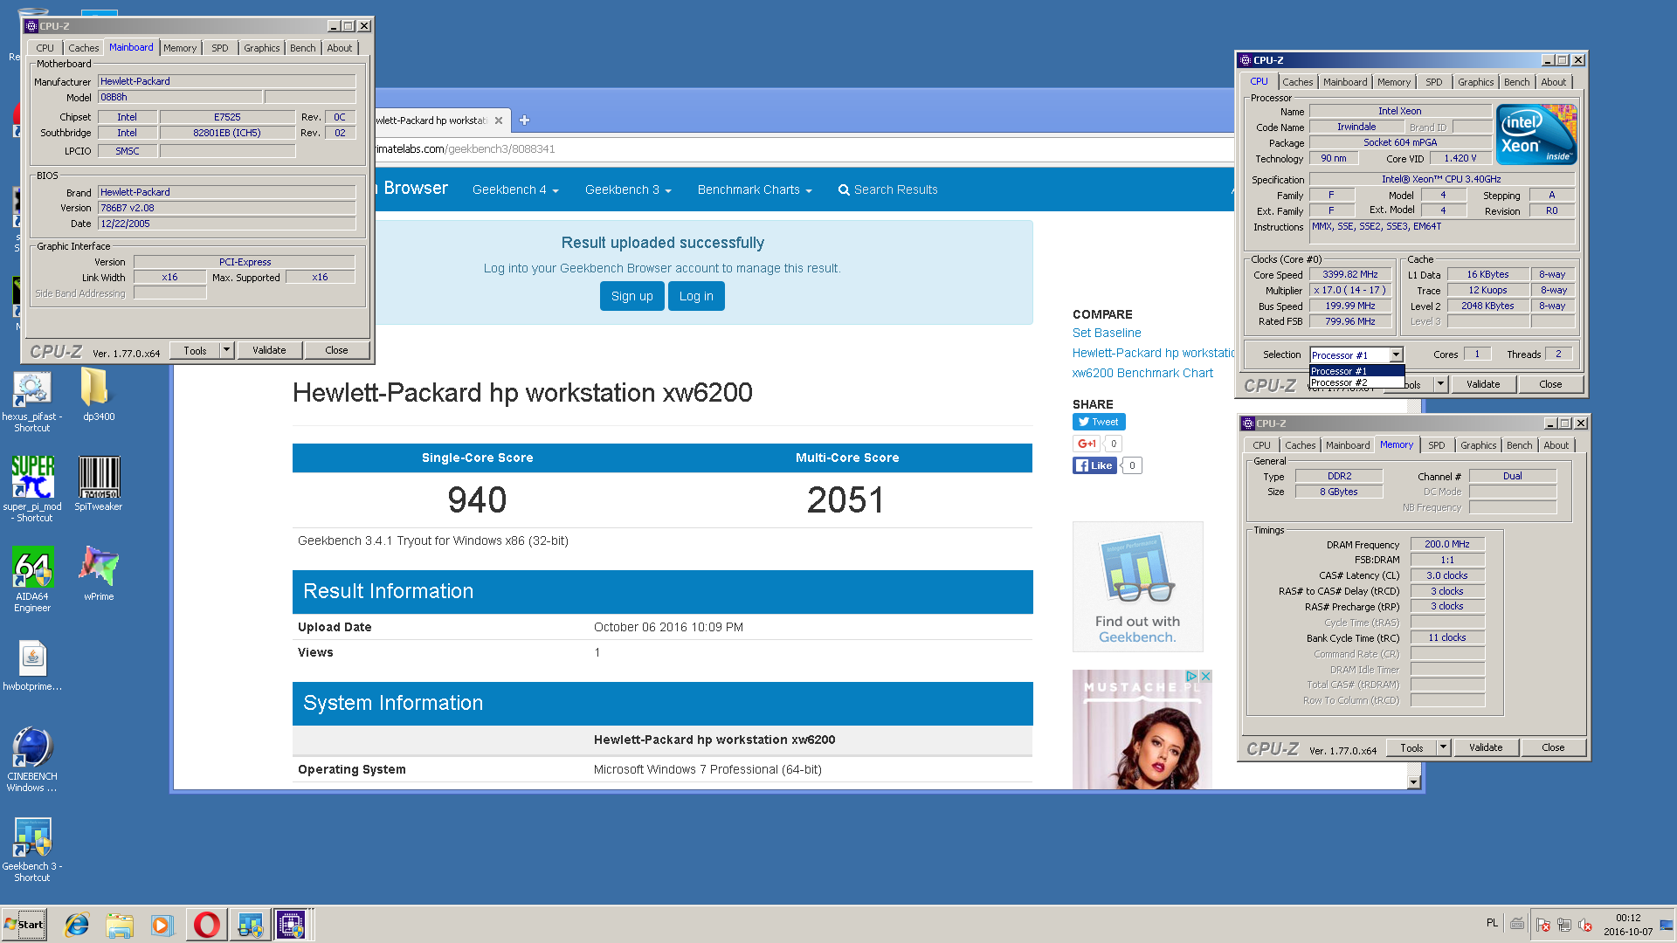The height and width of the screenshot is (943, 1677).
Task: Click the Start button
Action: (x=24, y=924)
